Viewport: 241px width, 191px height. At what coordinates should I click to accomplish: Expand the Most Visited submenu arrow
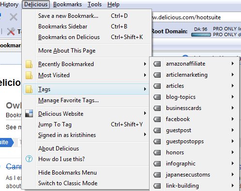[145, 75]
